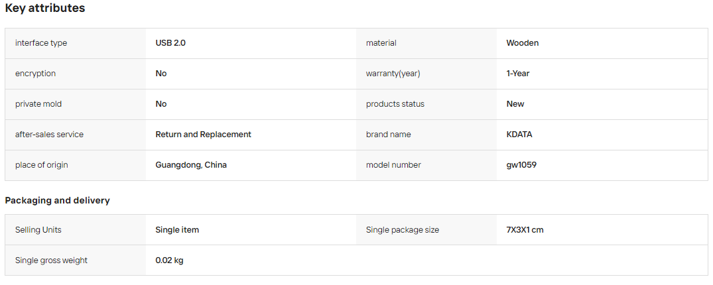
Task: Click Guangdong, China place of origin
Action: point(191,165)
